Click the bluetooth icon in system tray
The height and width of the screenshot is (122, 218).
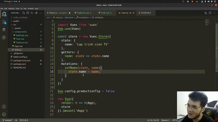pyautogui.click(x=205, y=1)
